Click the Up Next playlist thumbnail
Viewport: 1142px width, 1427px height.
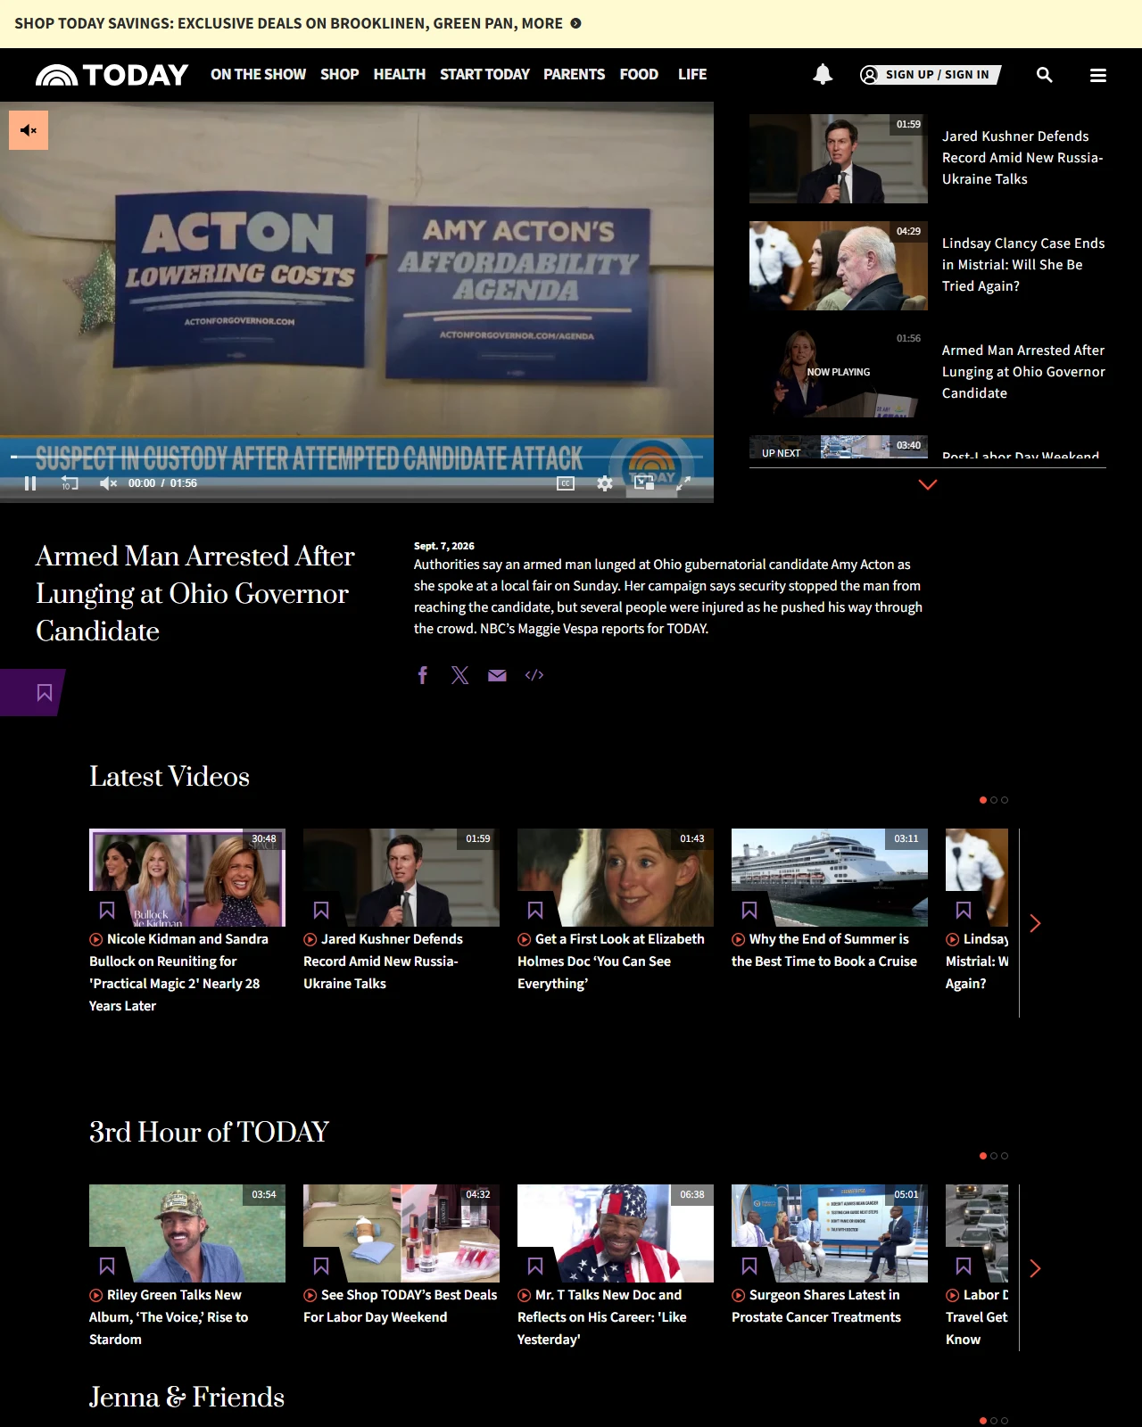[x=839, y=447]
